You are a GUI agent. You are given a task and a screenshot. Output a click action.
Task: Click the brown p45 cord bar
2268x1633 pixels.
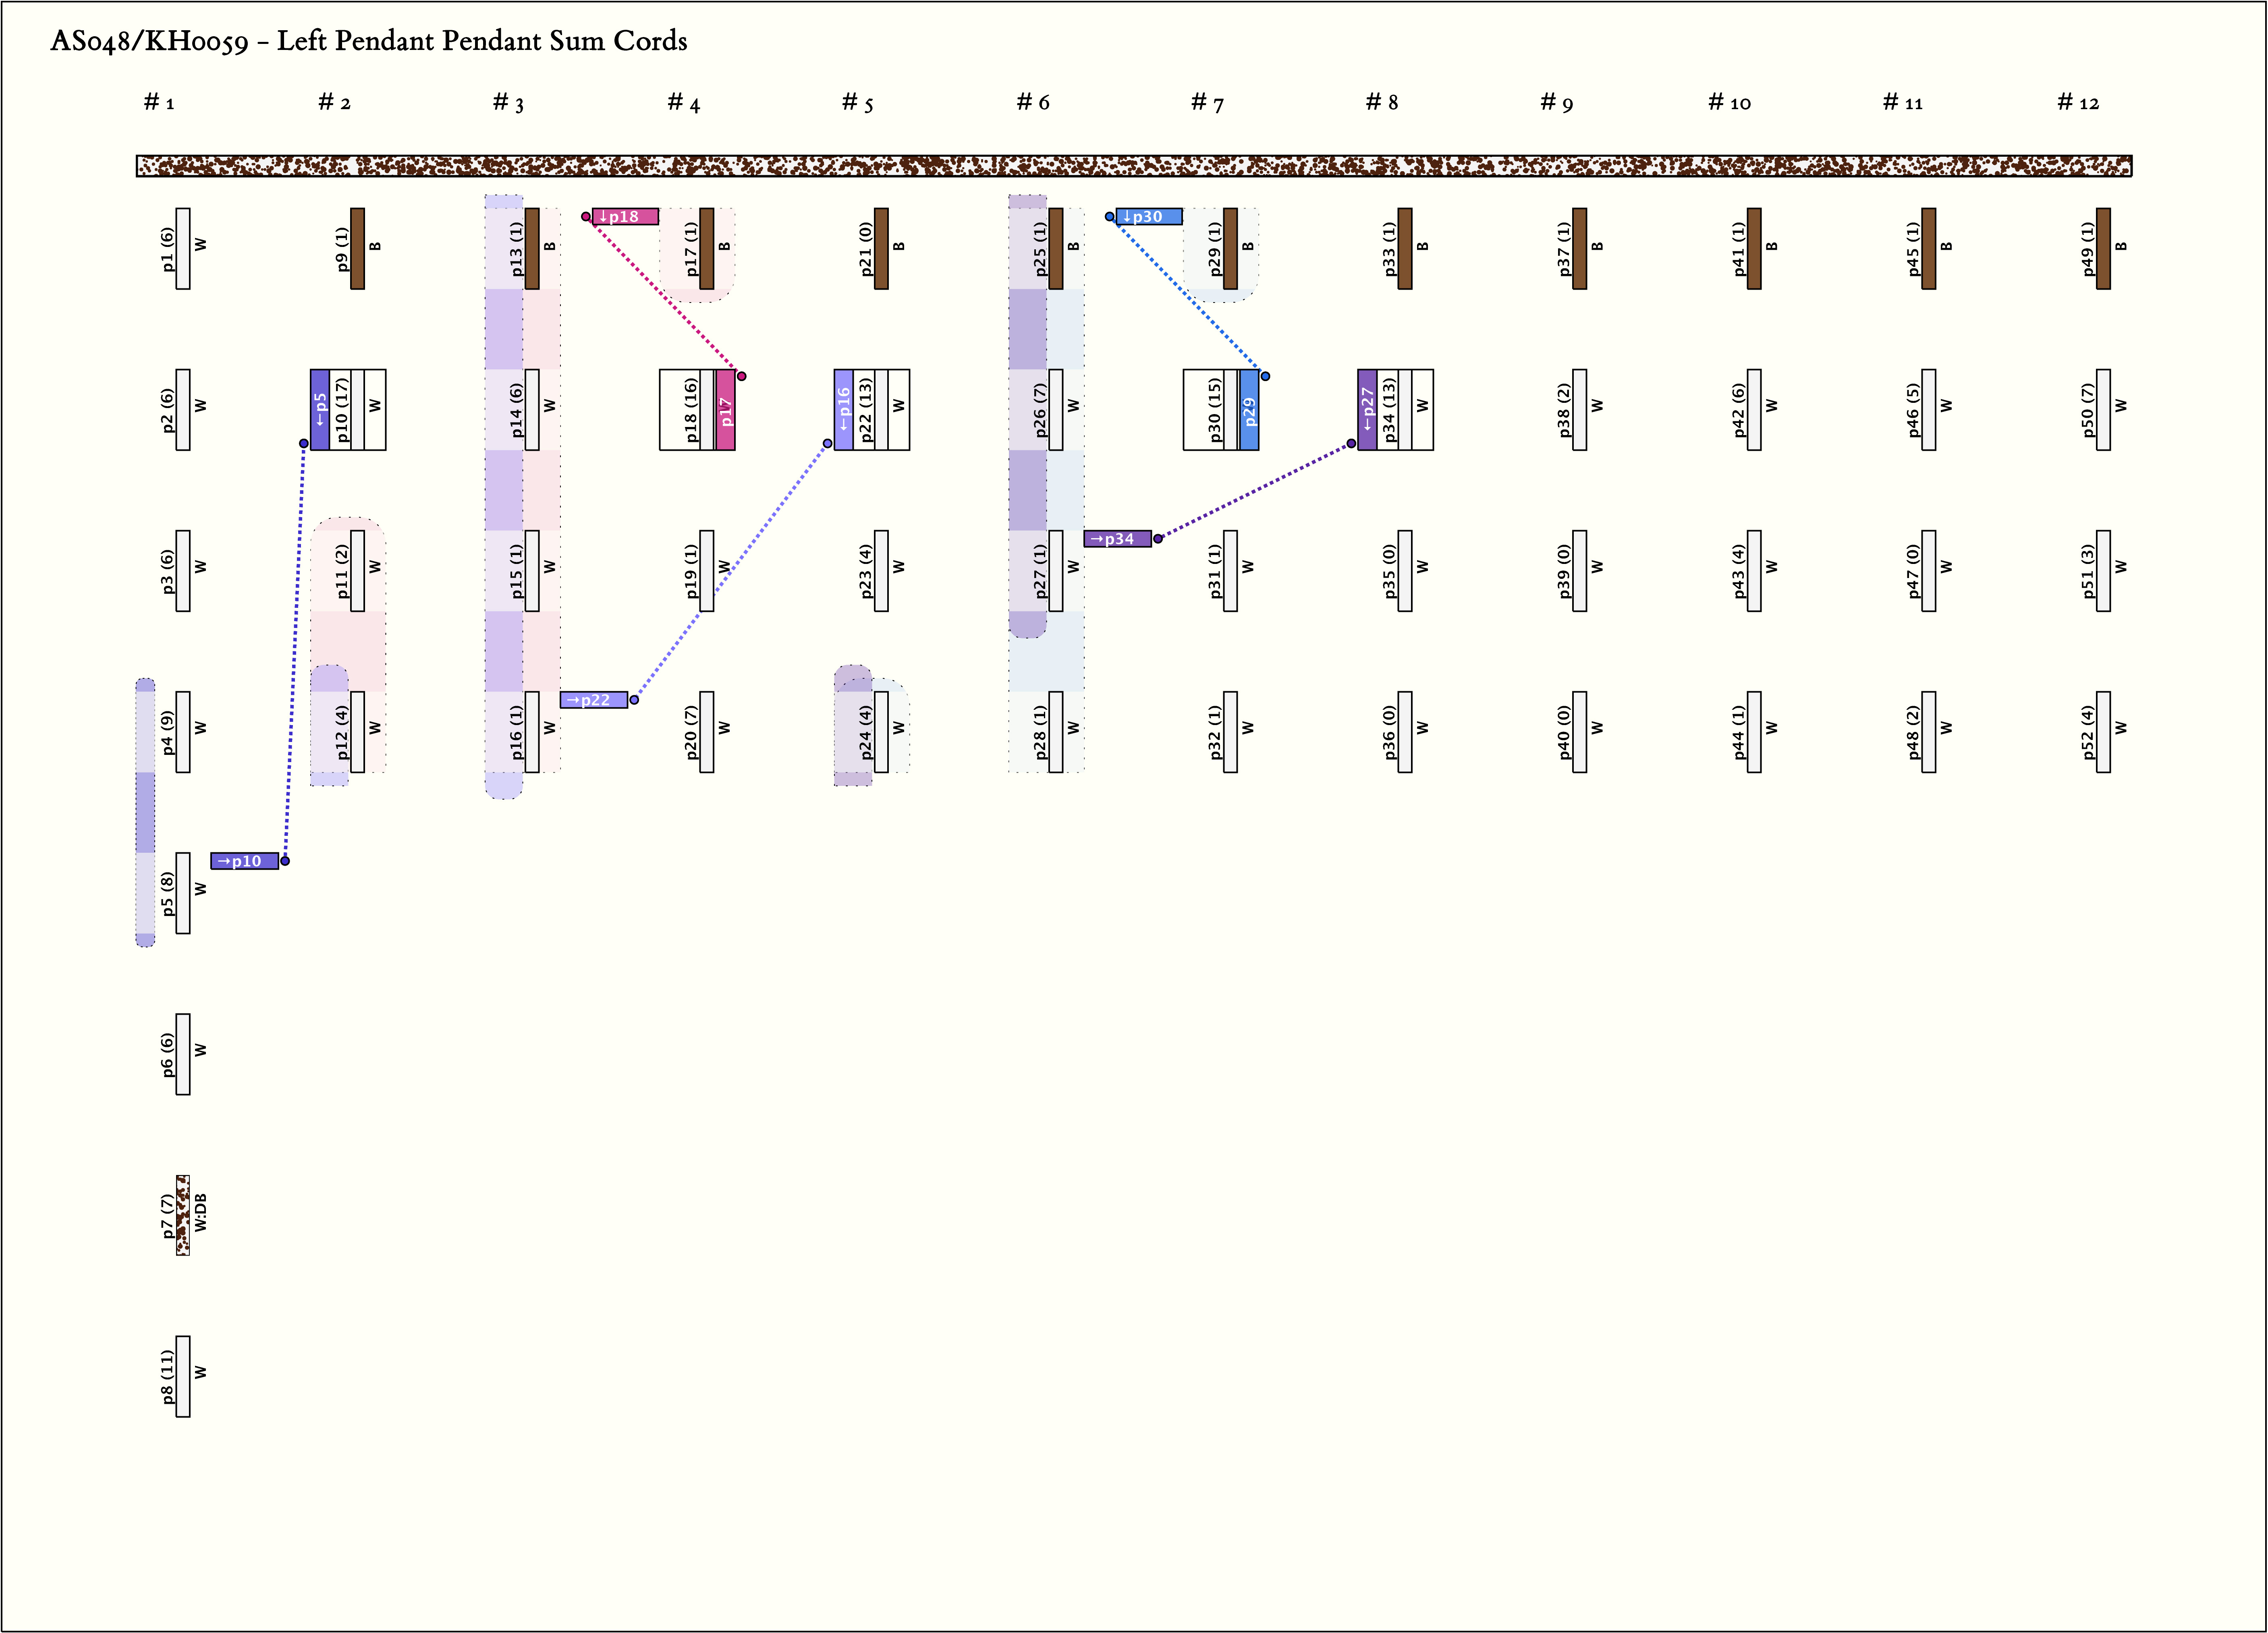[x=1929, y=249]
